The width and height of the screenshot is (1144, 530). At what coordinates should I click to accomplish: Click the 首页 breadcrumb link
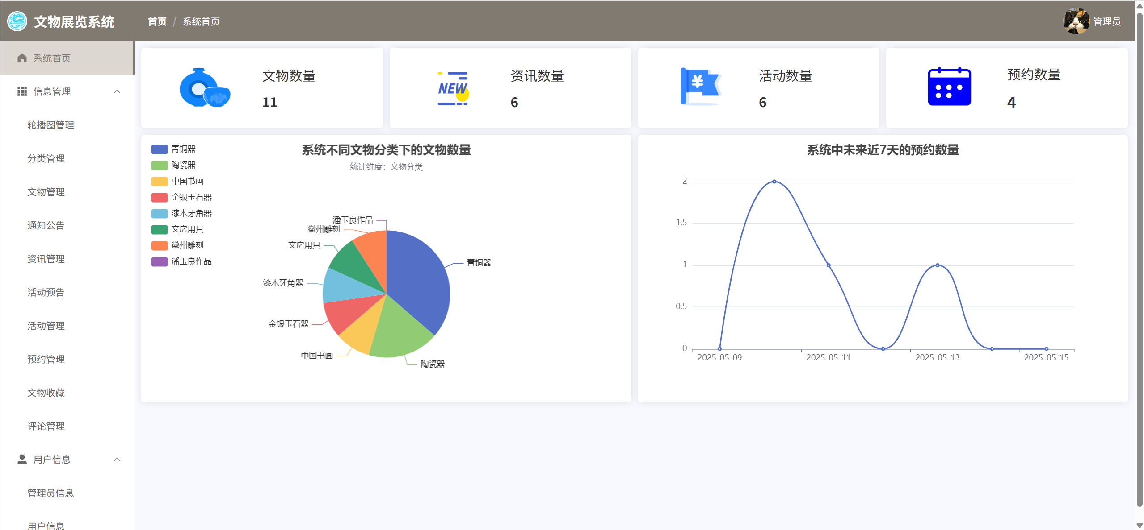coord(157,21)
